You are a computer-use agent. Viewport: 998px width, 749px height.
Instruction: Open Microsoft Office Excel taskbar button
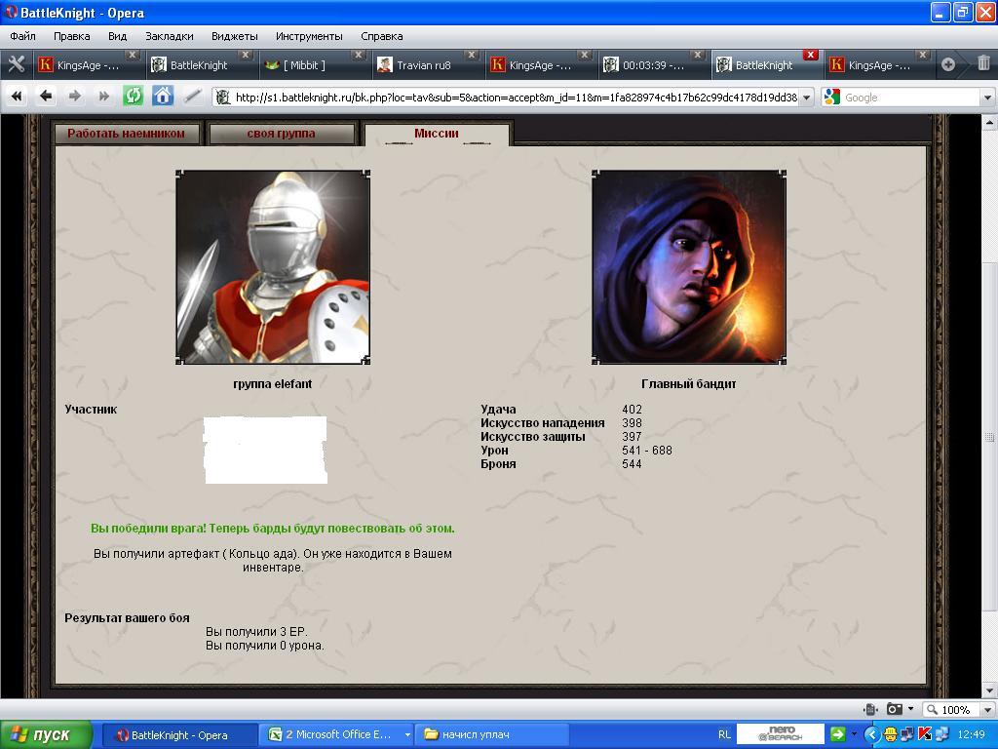(x=337, y=735)
